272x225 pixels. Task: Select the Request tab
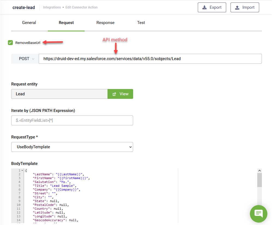[66, 23]
